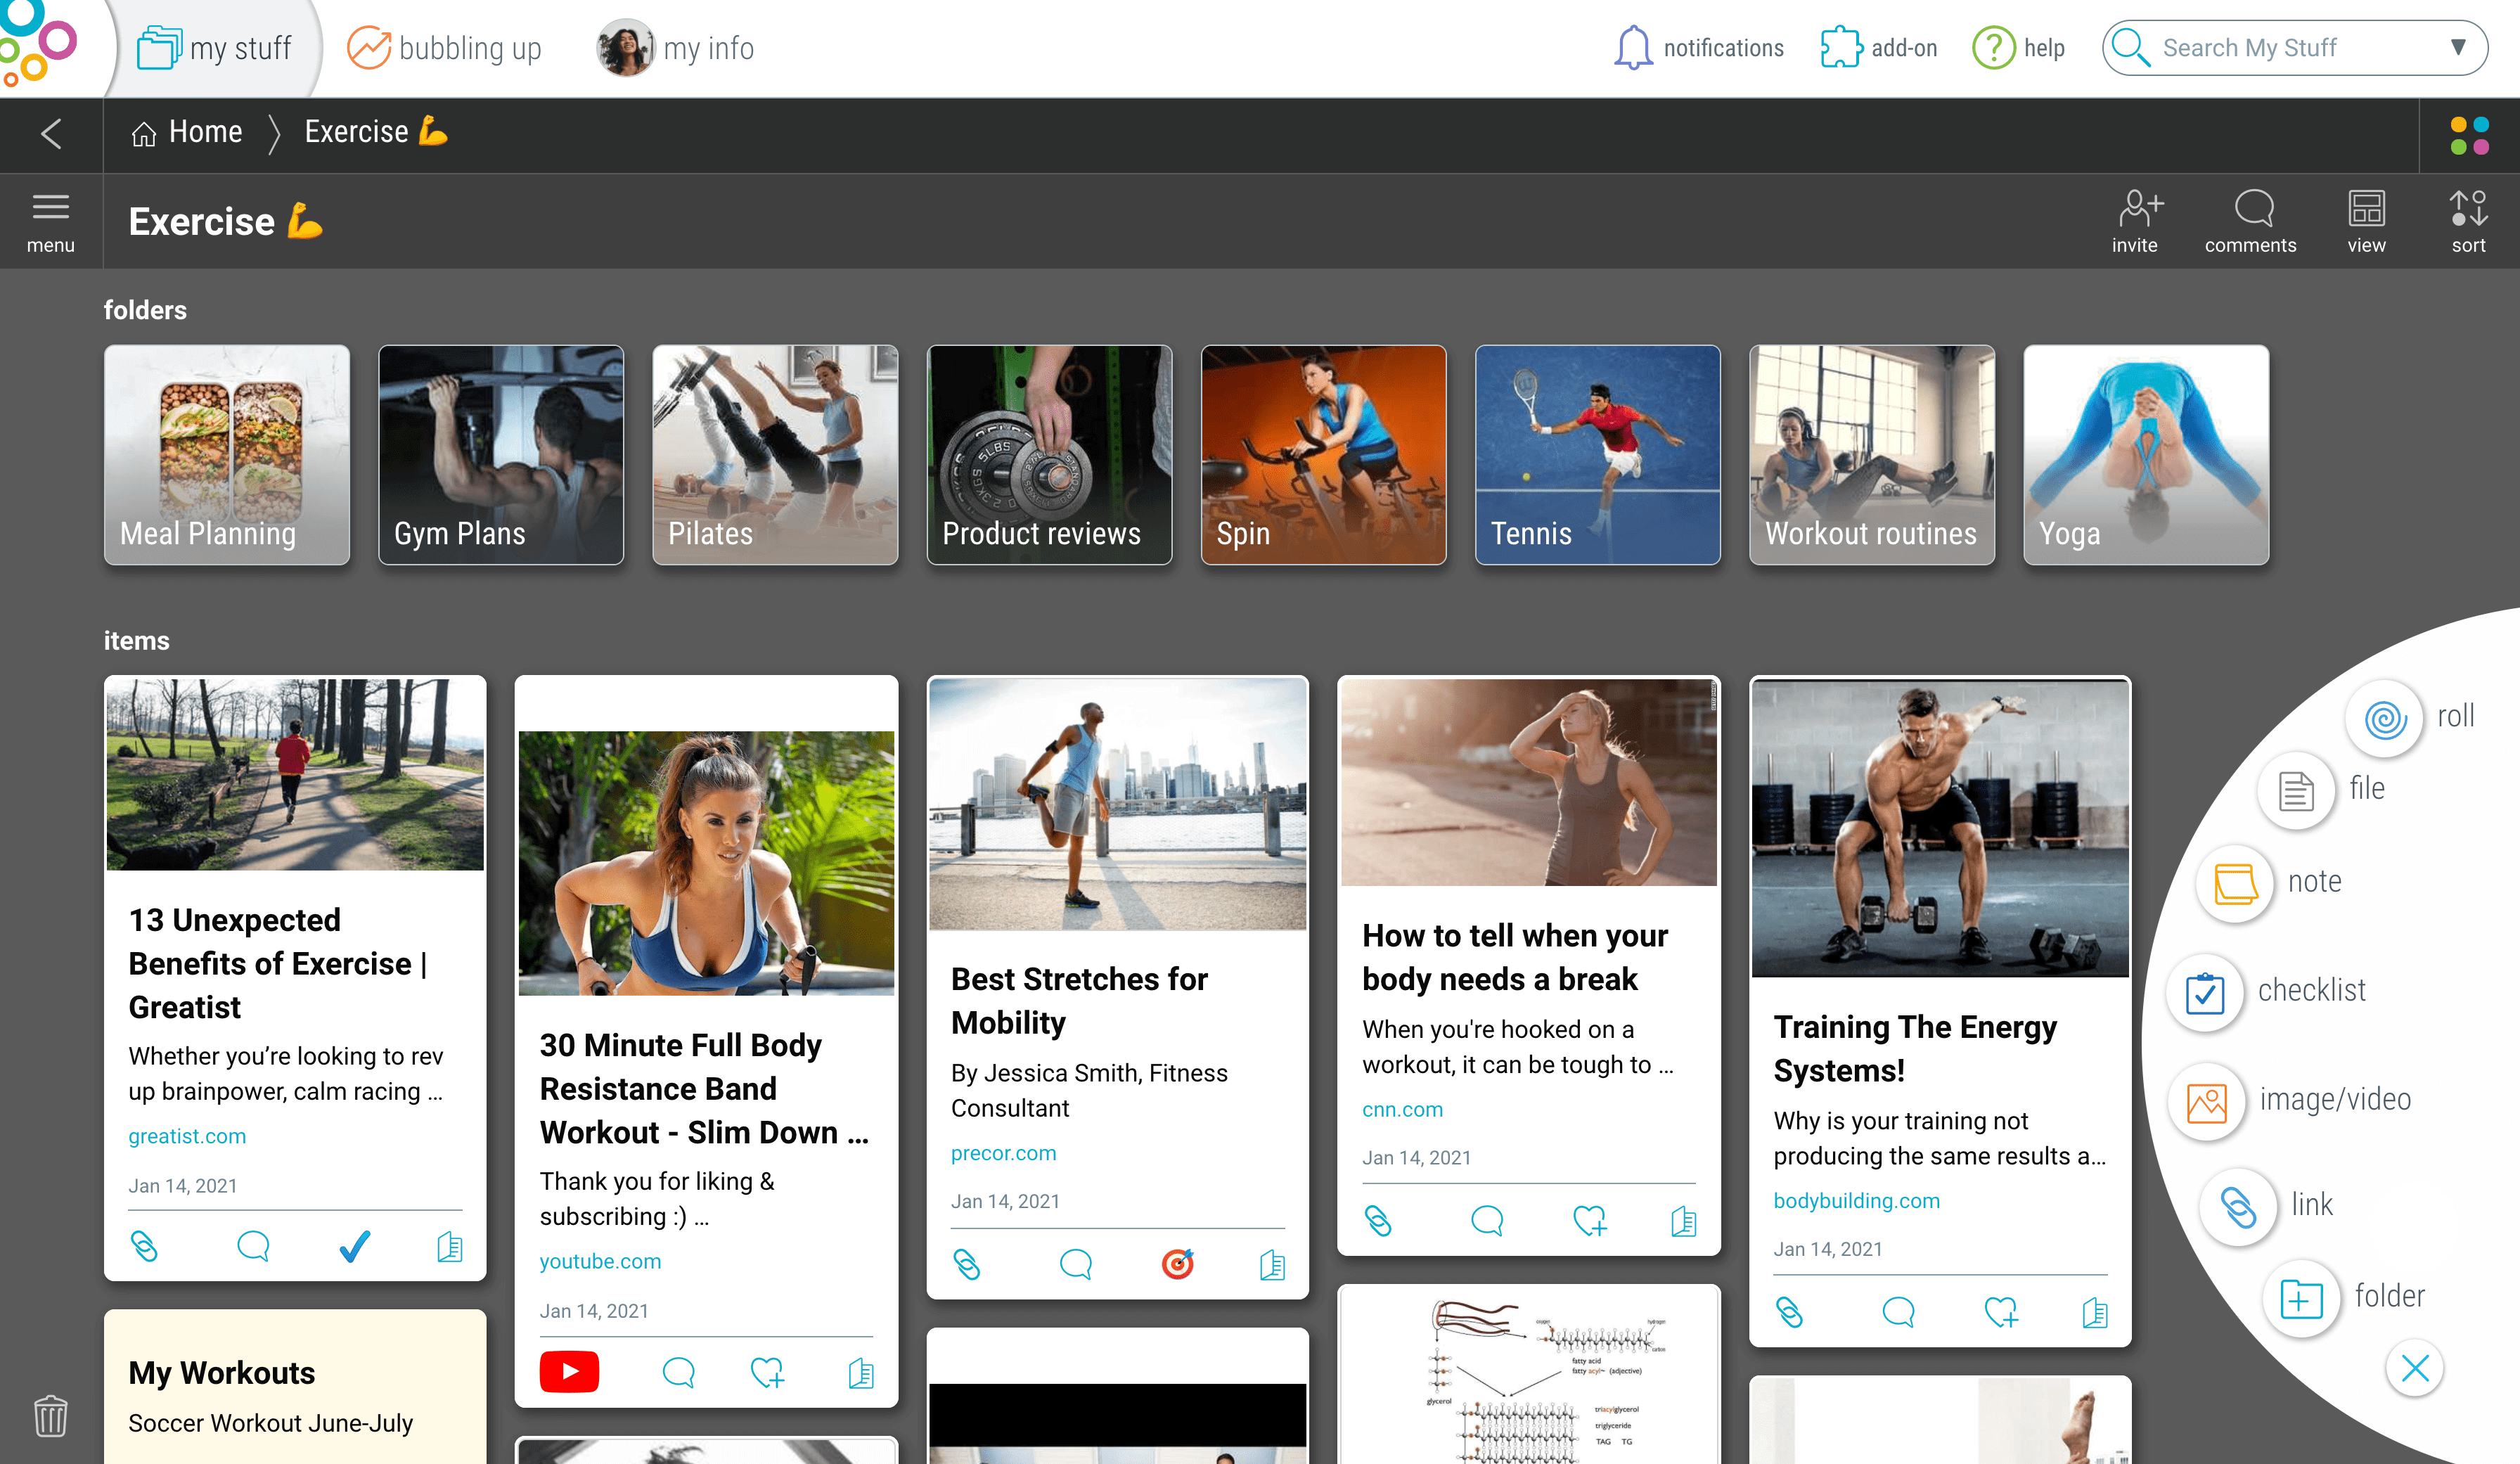
Task: Add a new file
Action: point(2296,790)
